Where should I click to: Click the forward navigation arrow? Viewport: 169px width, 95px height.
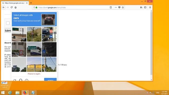point(8,7)
